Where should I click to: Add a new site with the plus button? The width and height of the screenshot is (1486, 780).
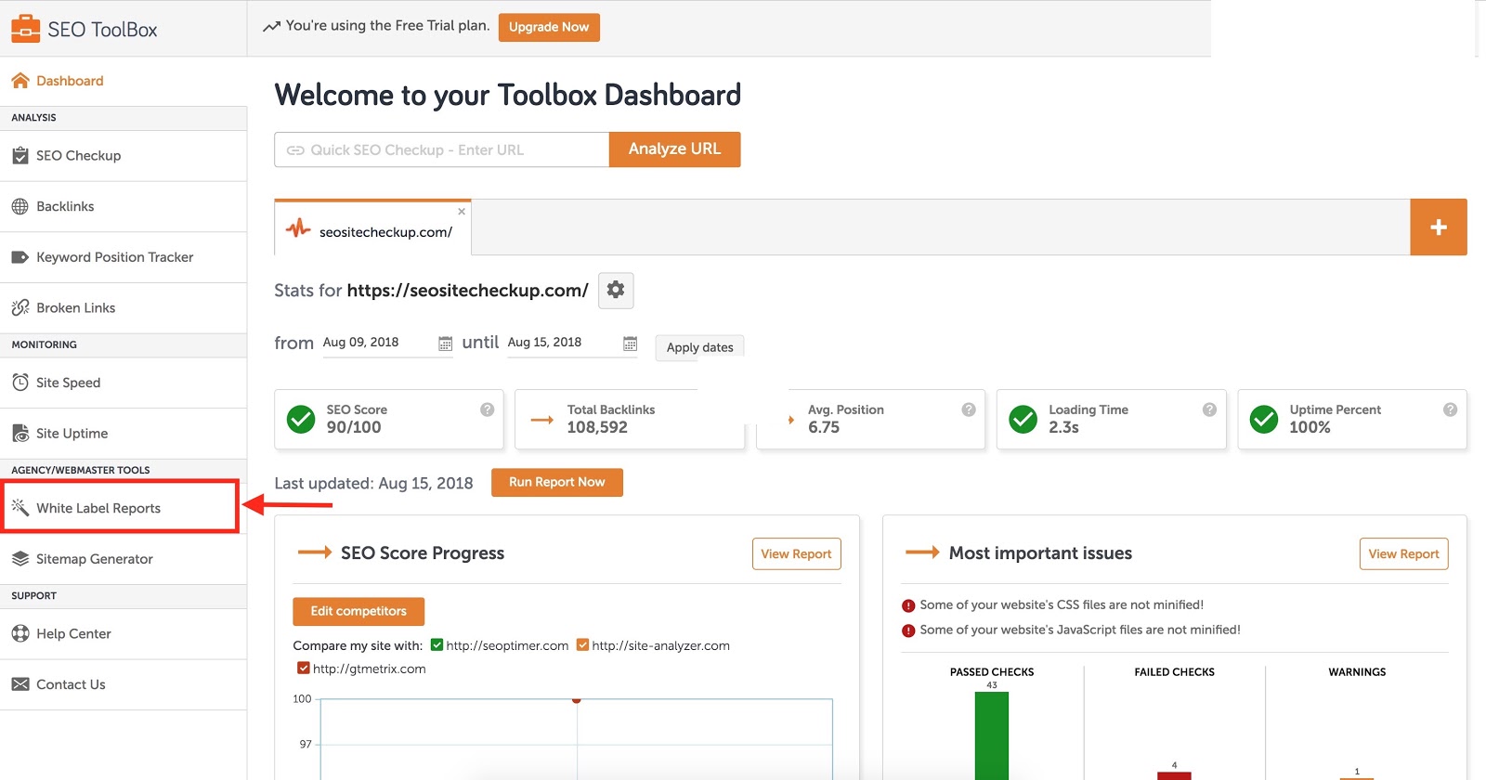point(1438,227)
